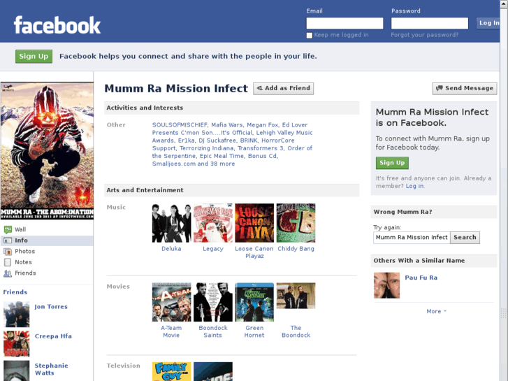Open Pau Fu Ra name link
The width and height of the screenshot is (508, 381).
click(421, 278)
